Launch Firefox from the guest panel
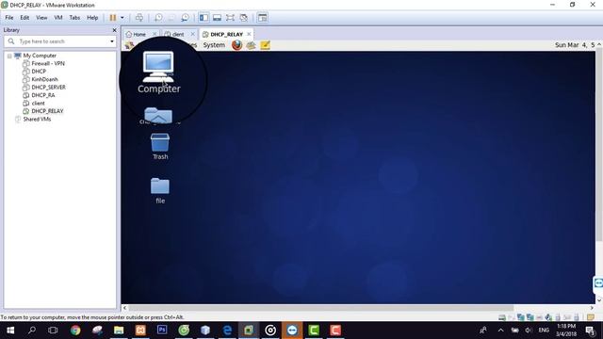 click(236, 45)
